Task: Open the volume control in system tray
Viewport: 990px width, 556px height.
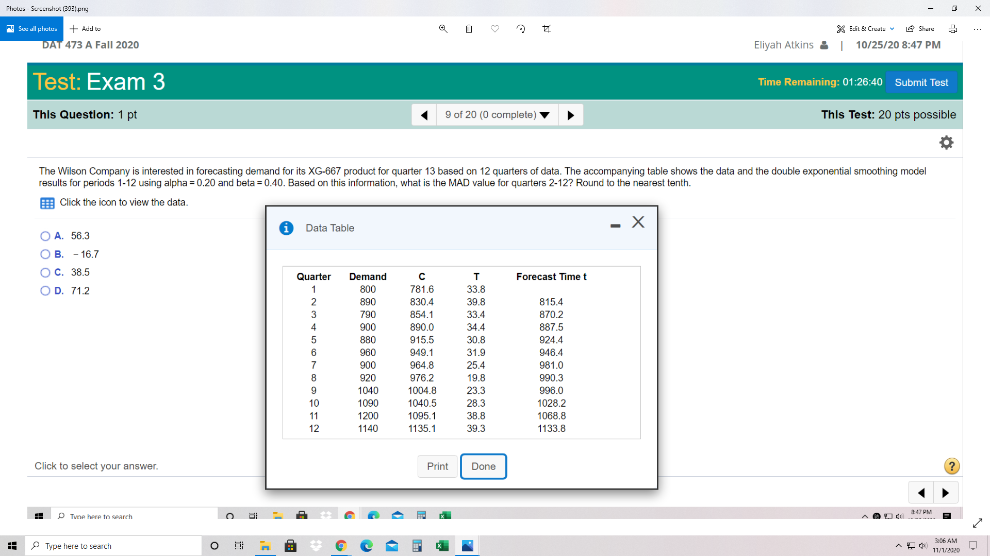Action: point(923,546)
